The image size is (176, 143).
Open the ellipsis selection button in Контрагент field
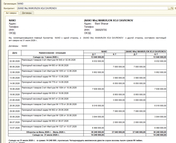coord(169,8)
